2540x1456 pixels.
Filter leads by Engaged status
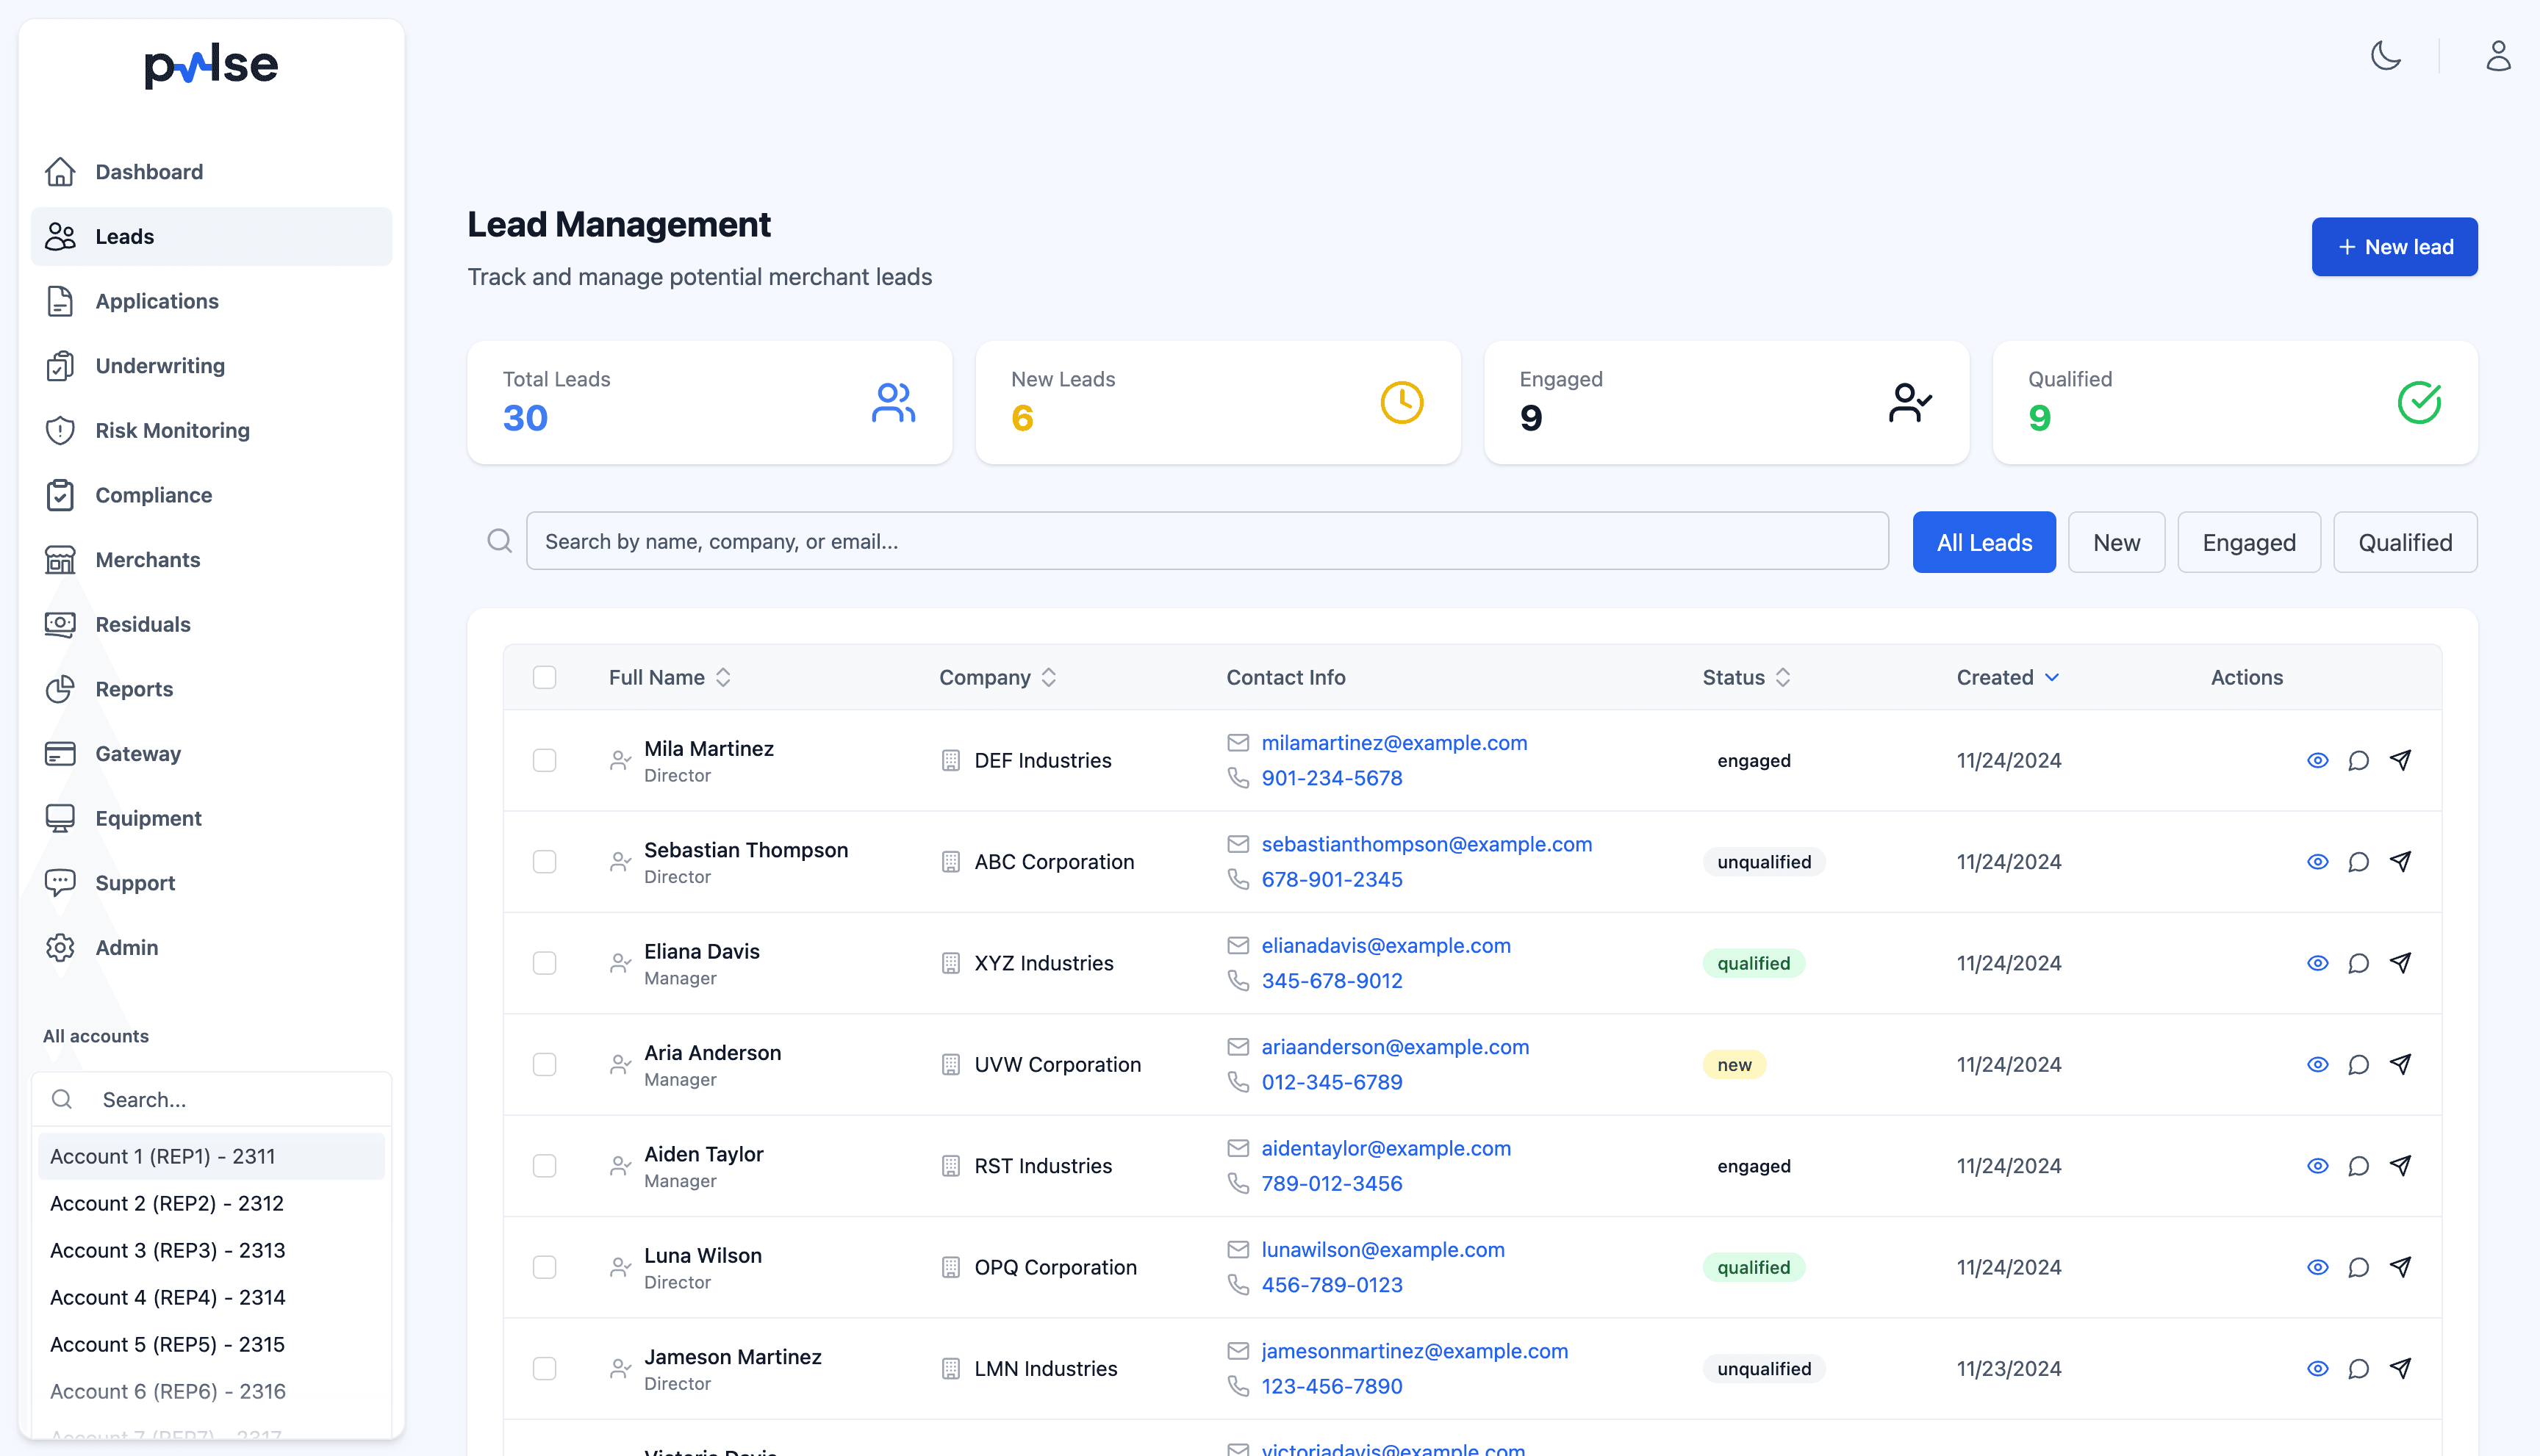coord(2248,542)
